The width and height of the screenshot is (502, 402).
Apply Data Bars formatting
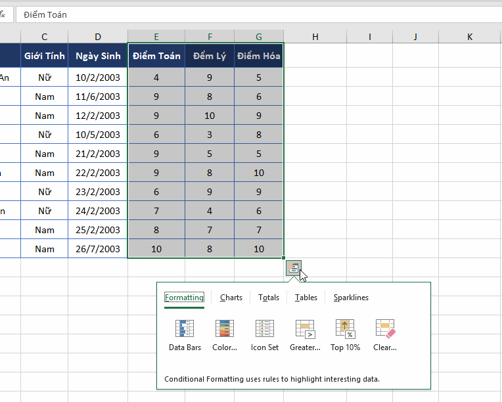185,335
